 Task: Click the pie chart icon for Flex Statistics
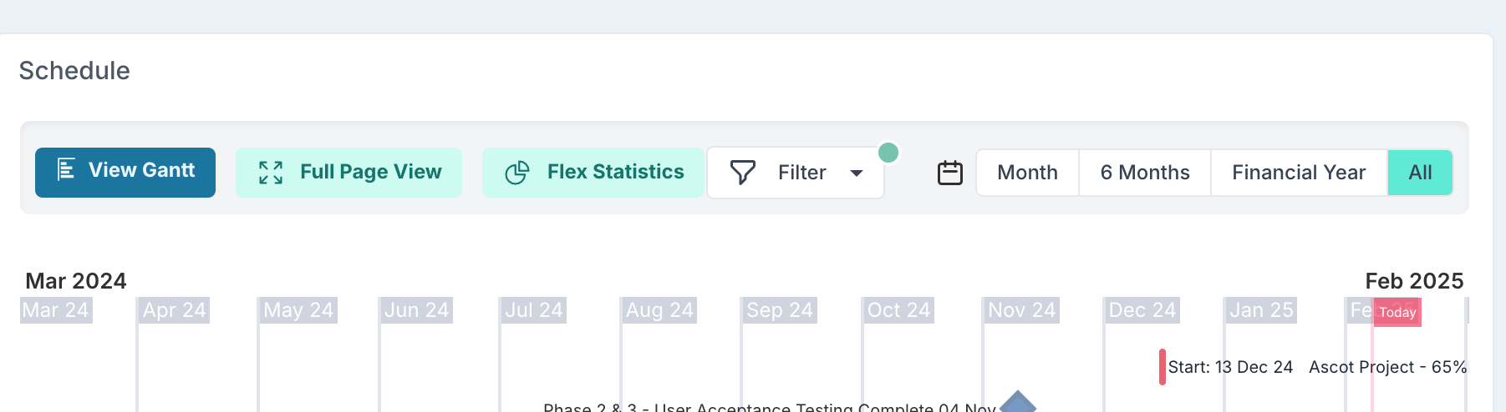click(517, 173)
